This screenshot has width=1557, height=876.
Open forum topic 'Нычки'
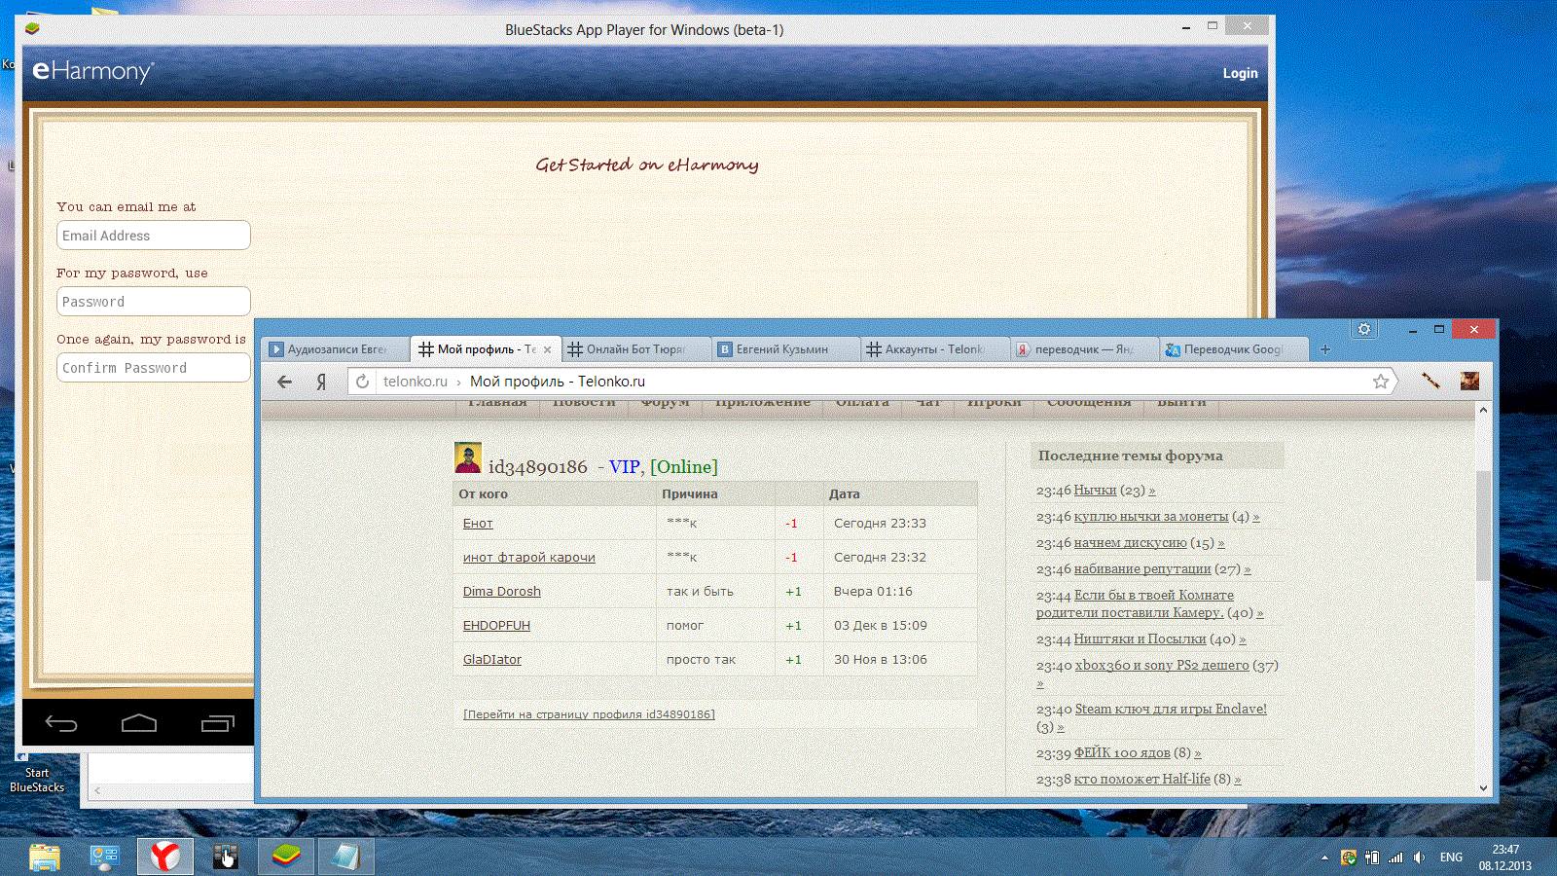pos(1095,491)
